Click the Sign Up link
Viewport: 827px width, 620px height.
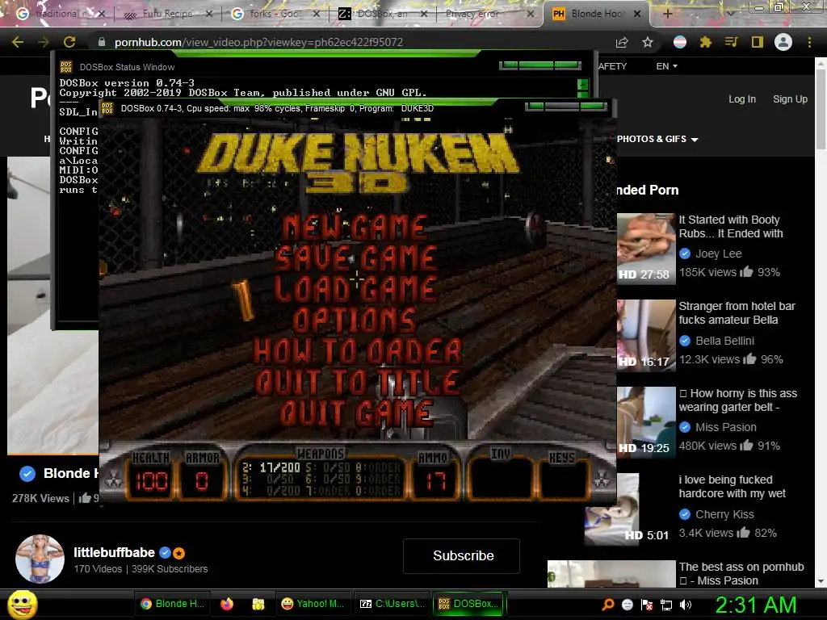pos(790,99)
